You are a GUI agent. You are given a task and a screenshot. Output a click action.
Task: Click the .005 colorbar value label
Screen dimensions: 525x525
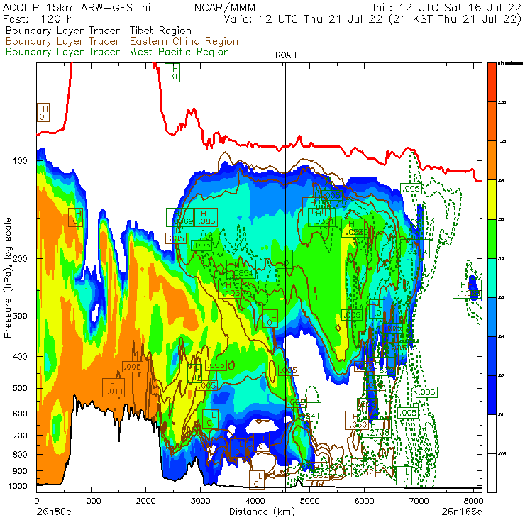tap(502, 454)
